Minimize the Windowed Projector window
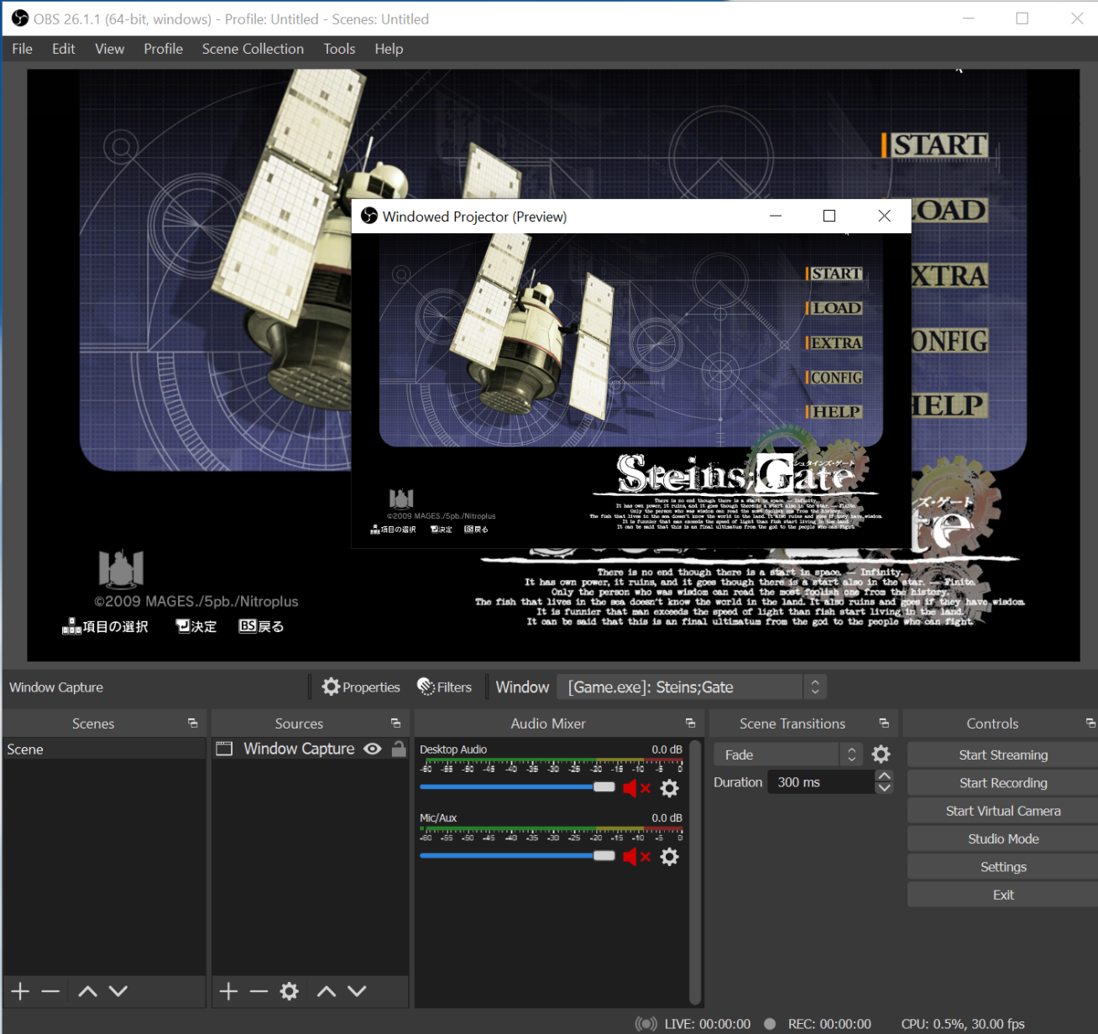Viewport: 1098px width, 1034px height. 776,216
